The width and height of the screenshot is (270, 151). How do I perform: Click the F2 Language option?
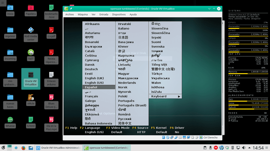(x=90, y=128)
